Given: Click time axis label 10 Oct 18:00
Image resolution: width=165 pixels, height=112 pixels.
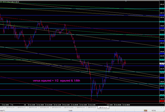Looking at the screenshot, I should [x=31, y=105].
